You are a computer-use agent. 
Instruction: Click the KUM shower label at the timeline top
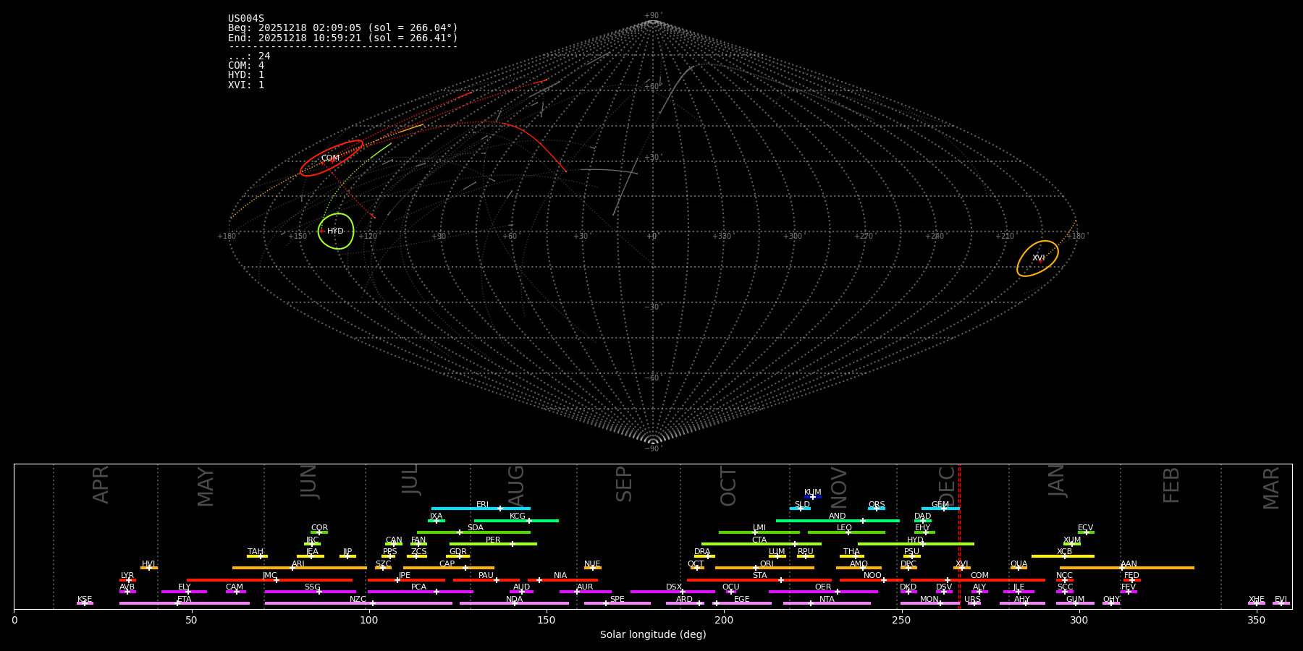click(x=812, y=493)
